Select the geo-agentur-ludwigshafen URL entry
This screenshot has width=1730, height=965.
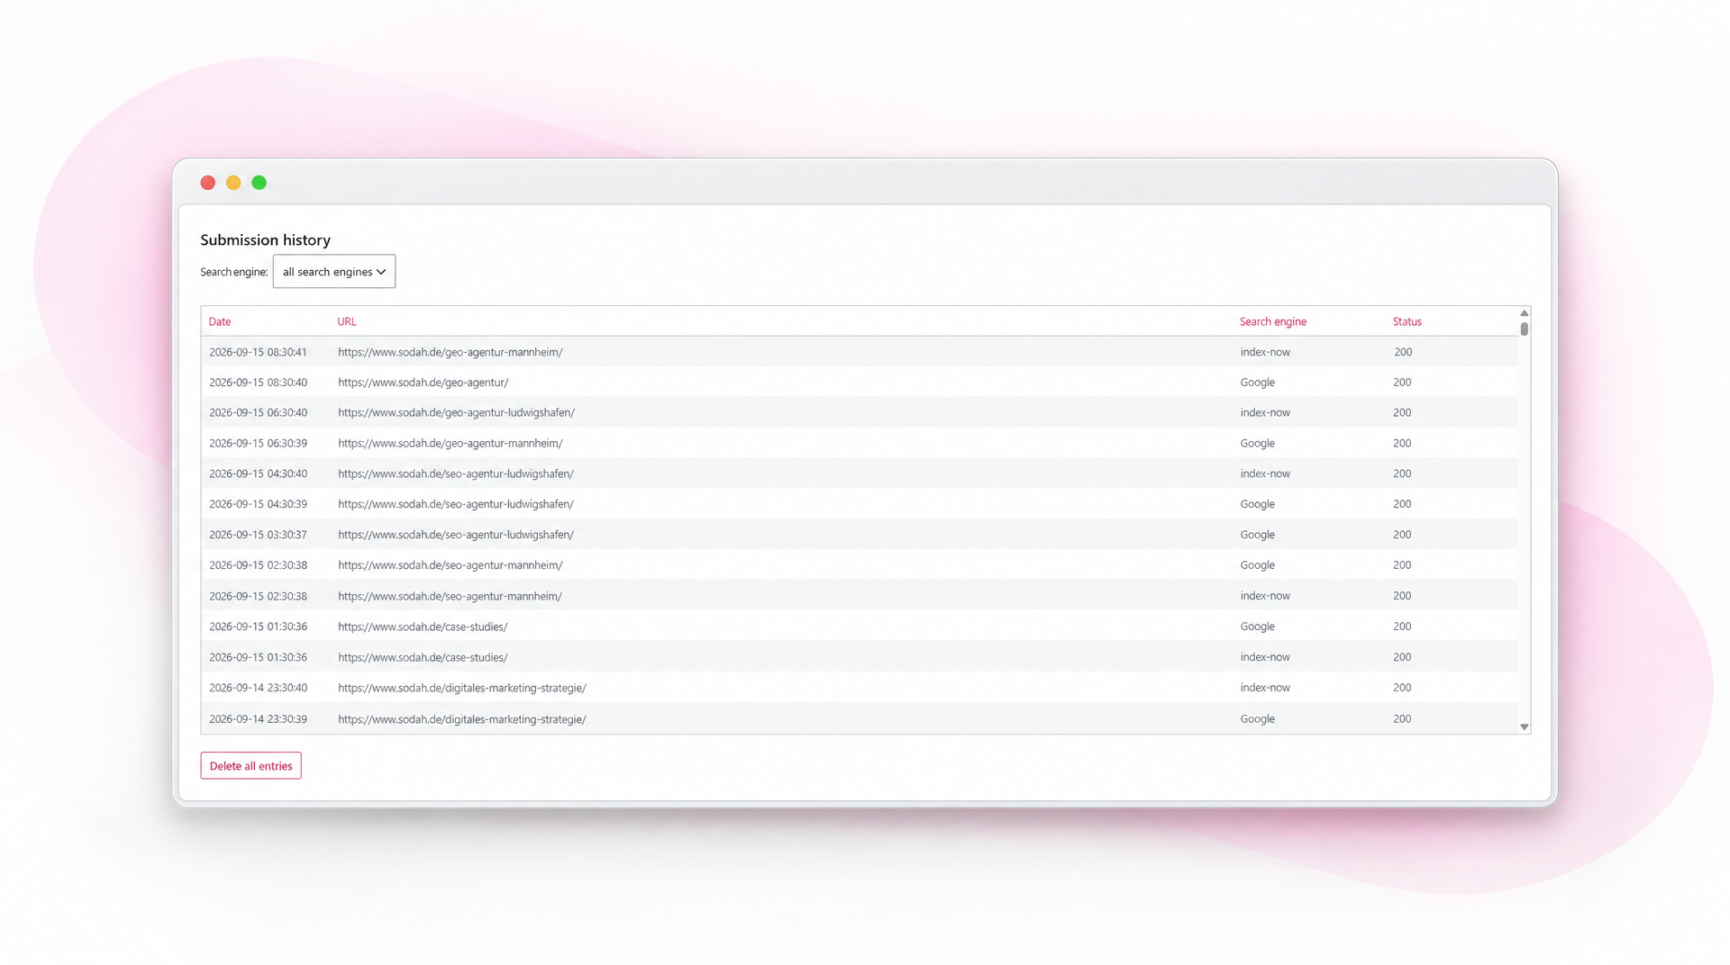coord(456,413)
